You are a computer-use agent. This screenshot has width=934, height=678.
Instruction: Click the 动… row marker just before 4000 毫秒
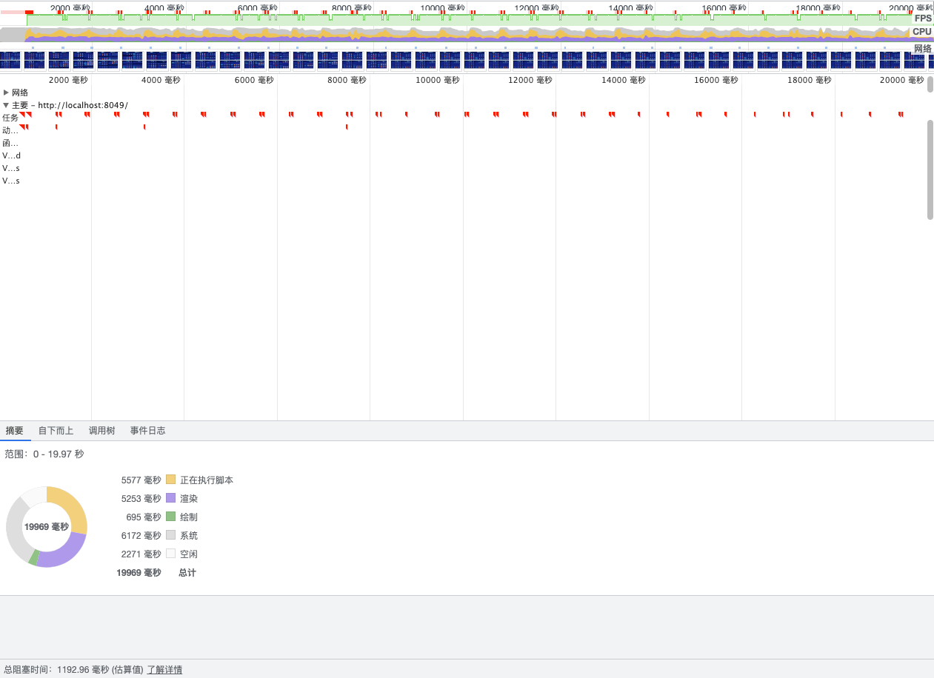(x=144, y=127)
